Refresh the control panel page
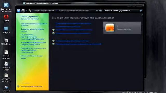The image size is (166, 93). [101, 11]
